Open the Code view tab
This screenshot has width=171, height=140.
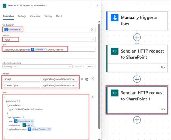[x=35, y=16]
